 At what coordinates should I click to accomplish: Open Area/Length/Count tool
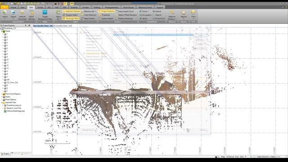click(x=125, y=11)
